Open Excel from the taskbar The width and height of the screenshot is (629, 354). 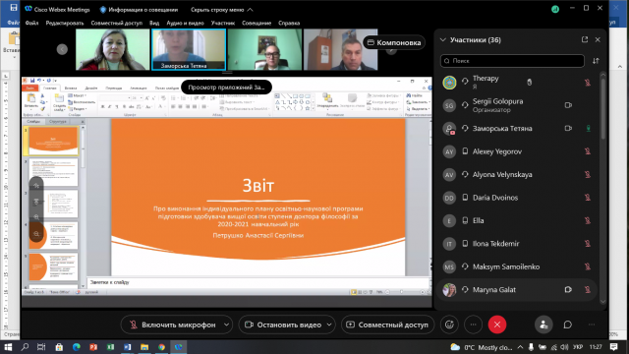[110, 347]
